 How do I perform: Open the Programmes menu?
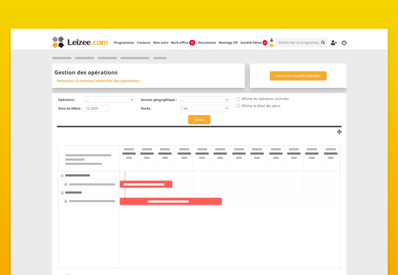[x=123, y=42]
